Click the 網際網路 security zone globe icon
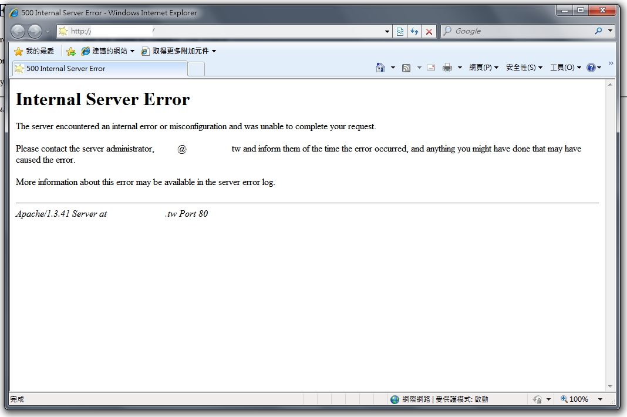 (x=395, y=399)
